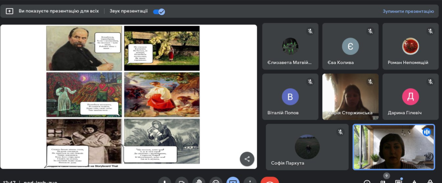Click the share icon on the presentation

click(247, 159)
